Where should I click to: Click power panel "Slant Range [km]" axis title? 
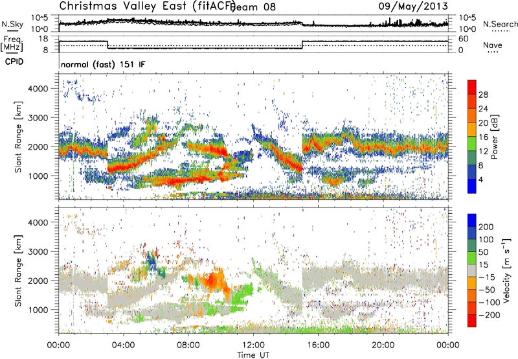click(x=18, y=137)
